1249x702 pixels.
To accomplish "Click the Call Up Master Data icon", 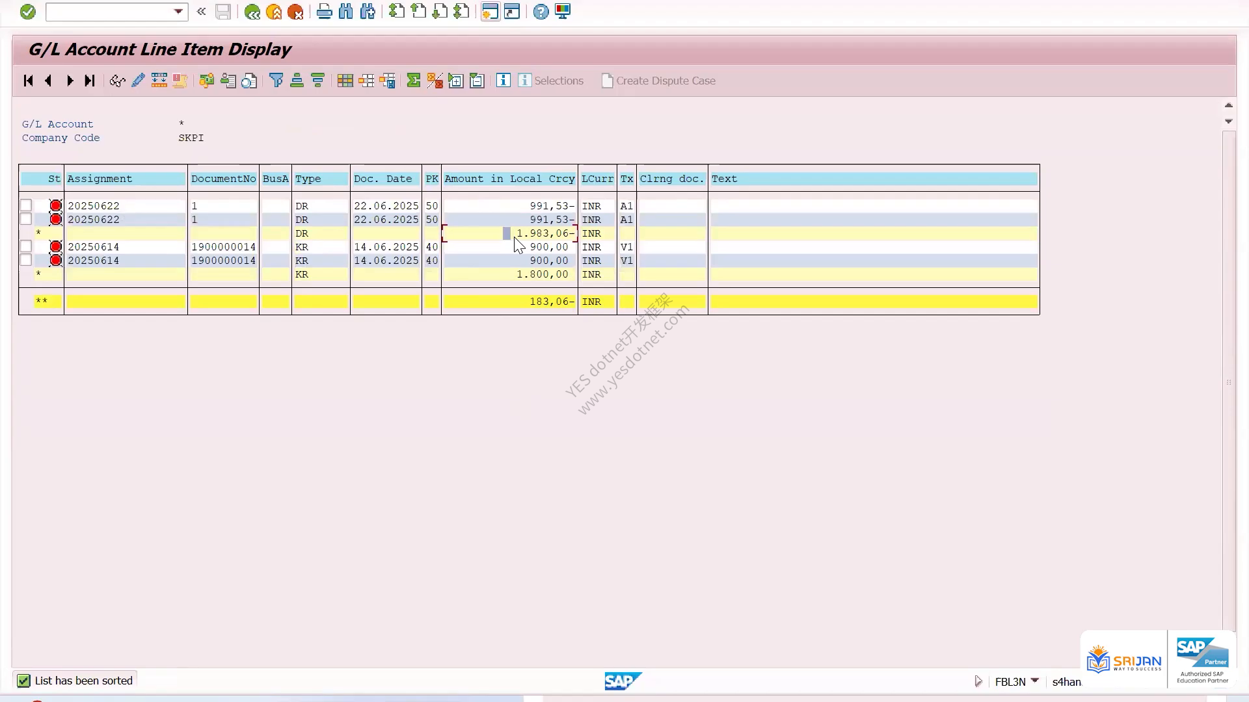I will [207, 81].
